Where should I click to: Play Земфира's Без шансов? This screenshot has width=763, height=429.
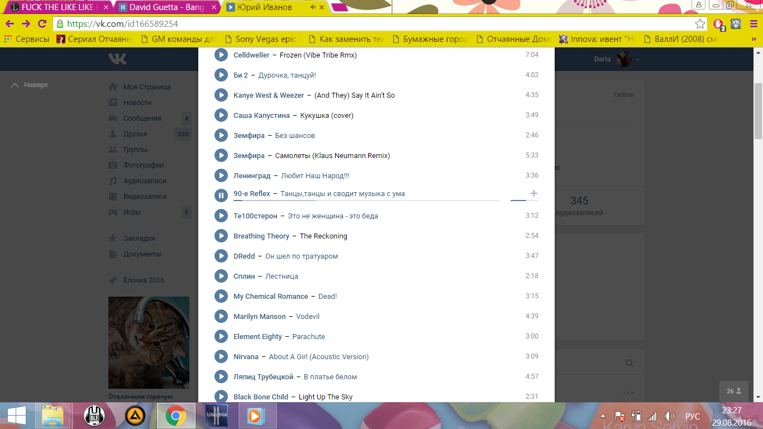click(221, 135)
